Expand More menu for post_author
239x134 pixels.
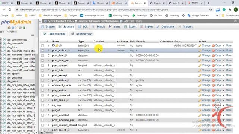(227, 50)
